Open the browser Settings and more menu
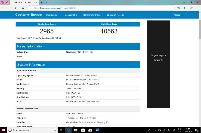Viewport: 201px width, 133px height. (198, 8)
